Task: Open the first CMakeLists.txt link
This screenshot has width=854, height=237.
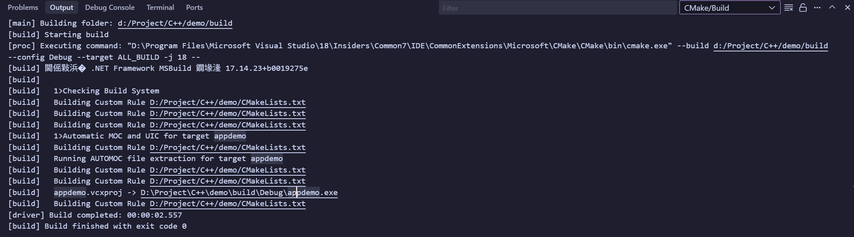Action: click(x=227, y=102)
